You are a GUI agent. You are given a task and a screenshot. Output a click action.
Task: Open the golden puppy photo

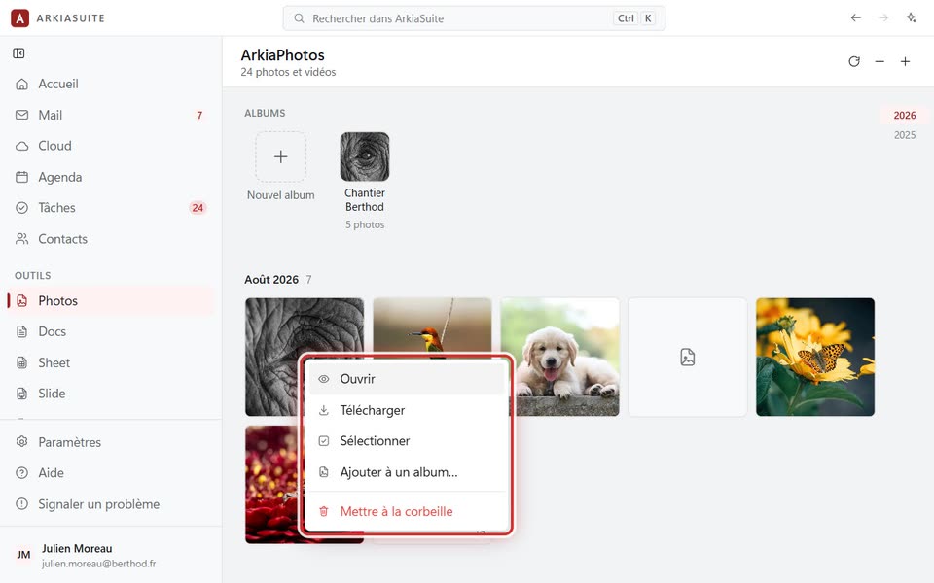[560, 357]
